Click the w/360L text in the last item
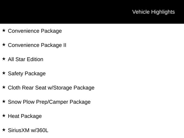Viewport: 184px width, 138px height. (40, 131)
